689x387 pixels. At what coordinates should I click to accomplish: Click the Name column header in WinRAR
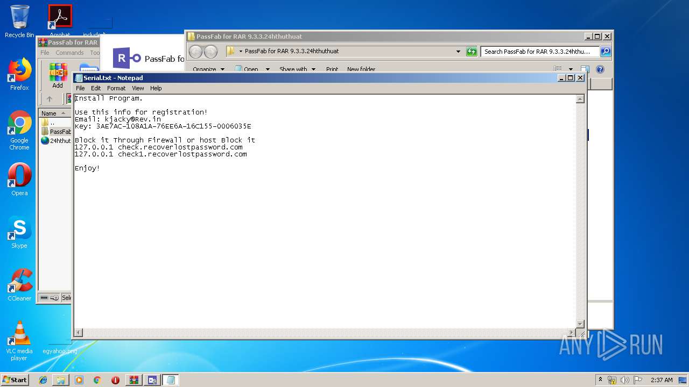(x=54, y=113)
